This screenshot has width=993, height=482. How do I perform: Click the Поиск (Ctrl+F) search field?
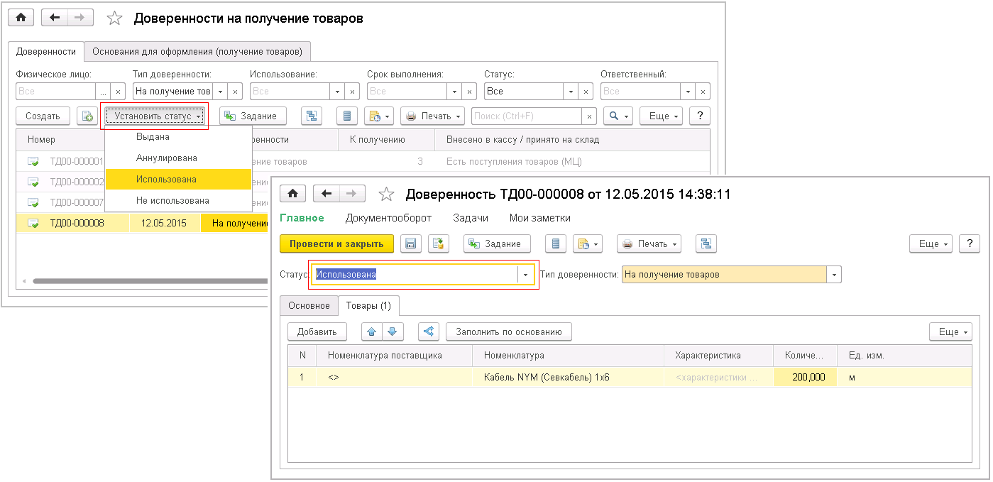click(x=526, y=116)
